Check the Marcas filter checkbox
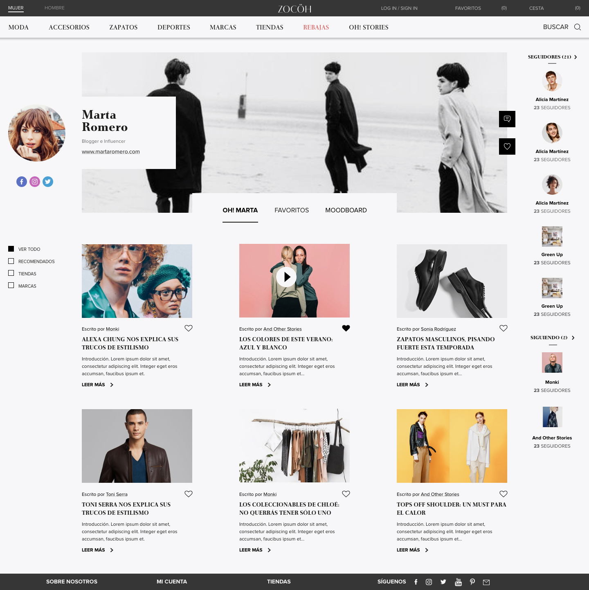589x590 pixels. pyautogui.click(x=11, y=285)
